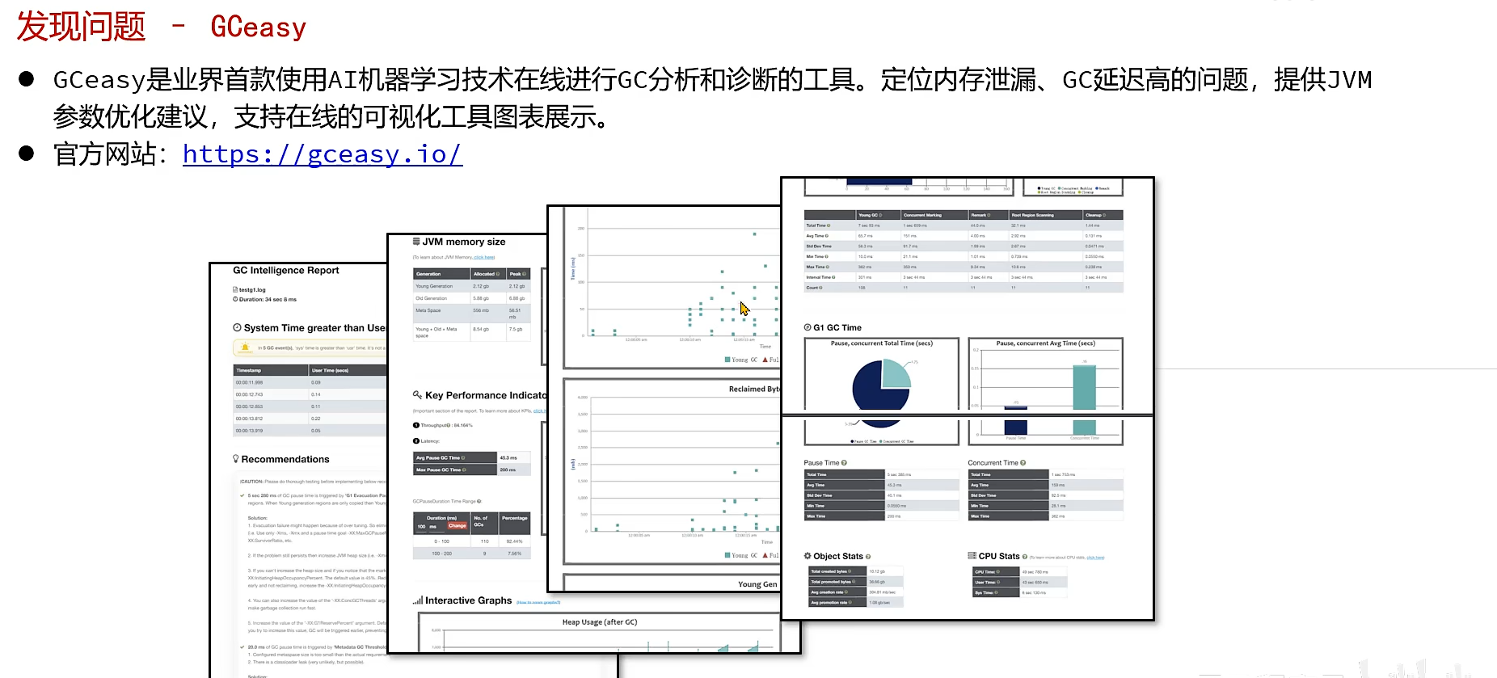Screen dimensions: 1497x678
Task: Click the timestamp 00:00:11.998 row
Action: tap(310, 382)
